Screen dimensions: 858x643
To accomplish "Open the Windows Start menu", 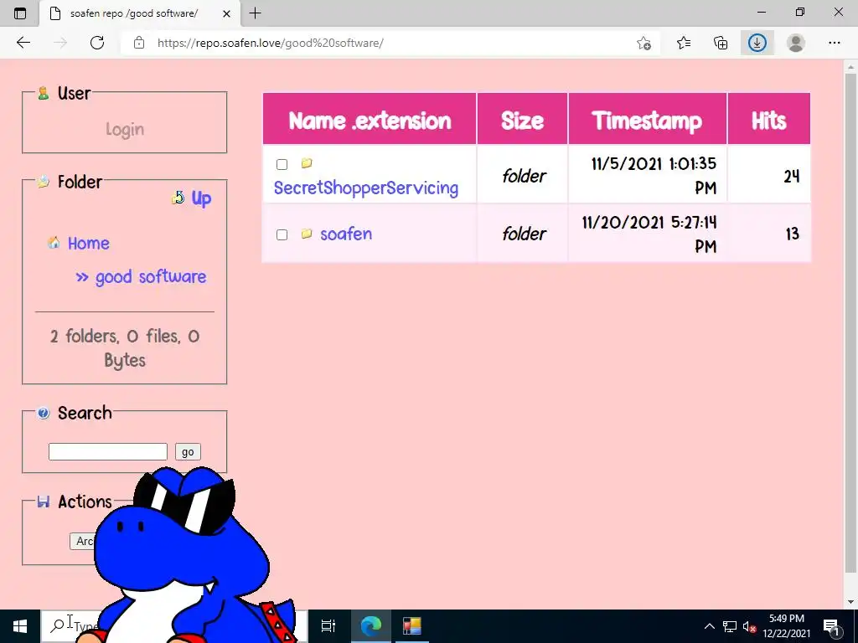I will tap(20, 626).
